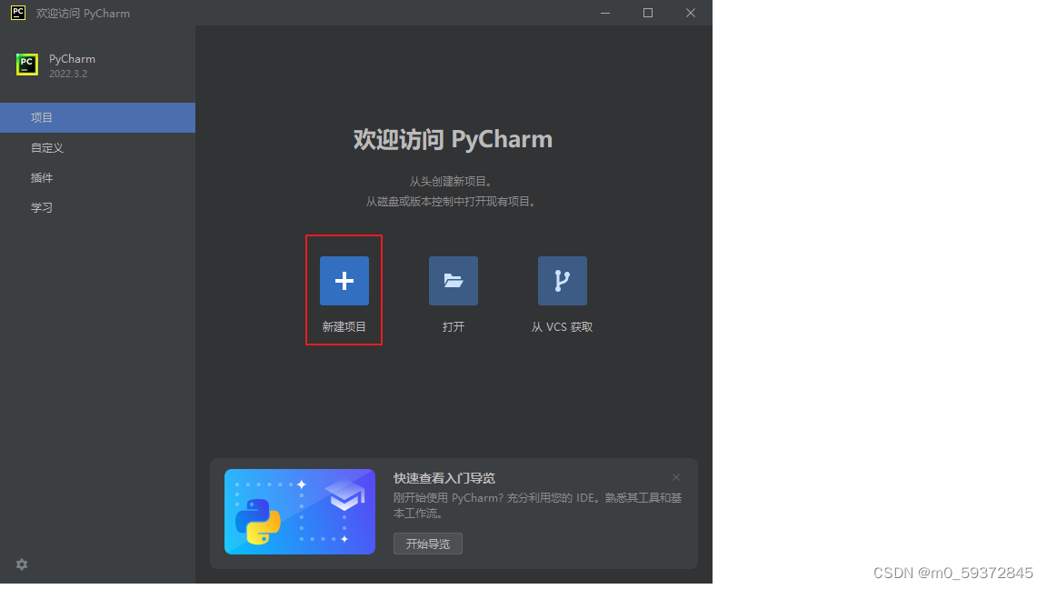Minimize the PyCharm welcome window
The height and width of the screenshot is (589, 1047).
(x=605, y=13)
